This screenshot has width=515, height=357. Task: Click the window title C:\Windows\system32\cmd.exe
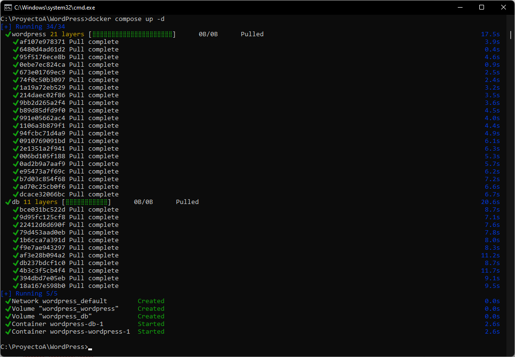point(54,7)
